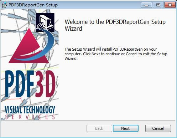Click the blue PDF letters in banner
The width and height of the screenshot is (177, 138).
point(20,84)
